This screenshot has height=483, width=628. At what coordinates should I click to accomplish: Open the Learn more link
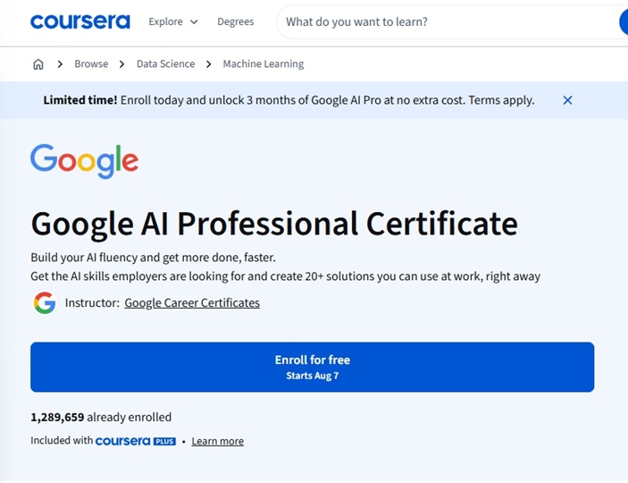click(x=217, y=441)
